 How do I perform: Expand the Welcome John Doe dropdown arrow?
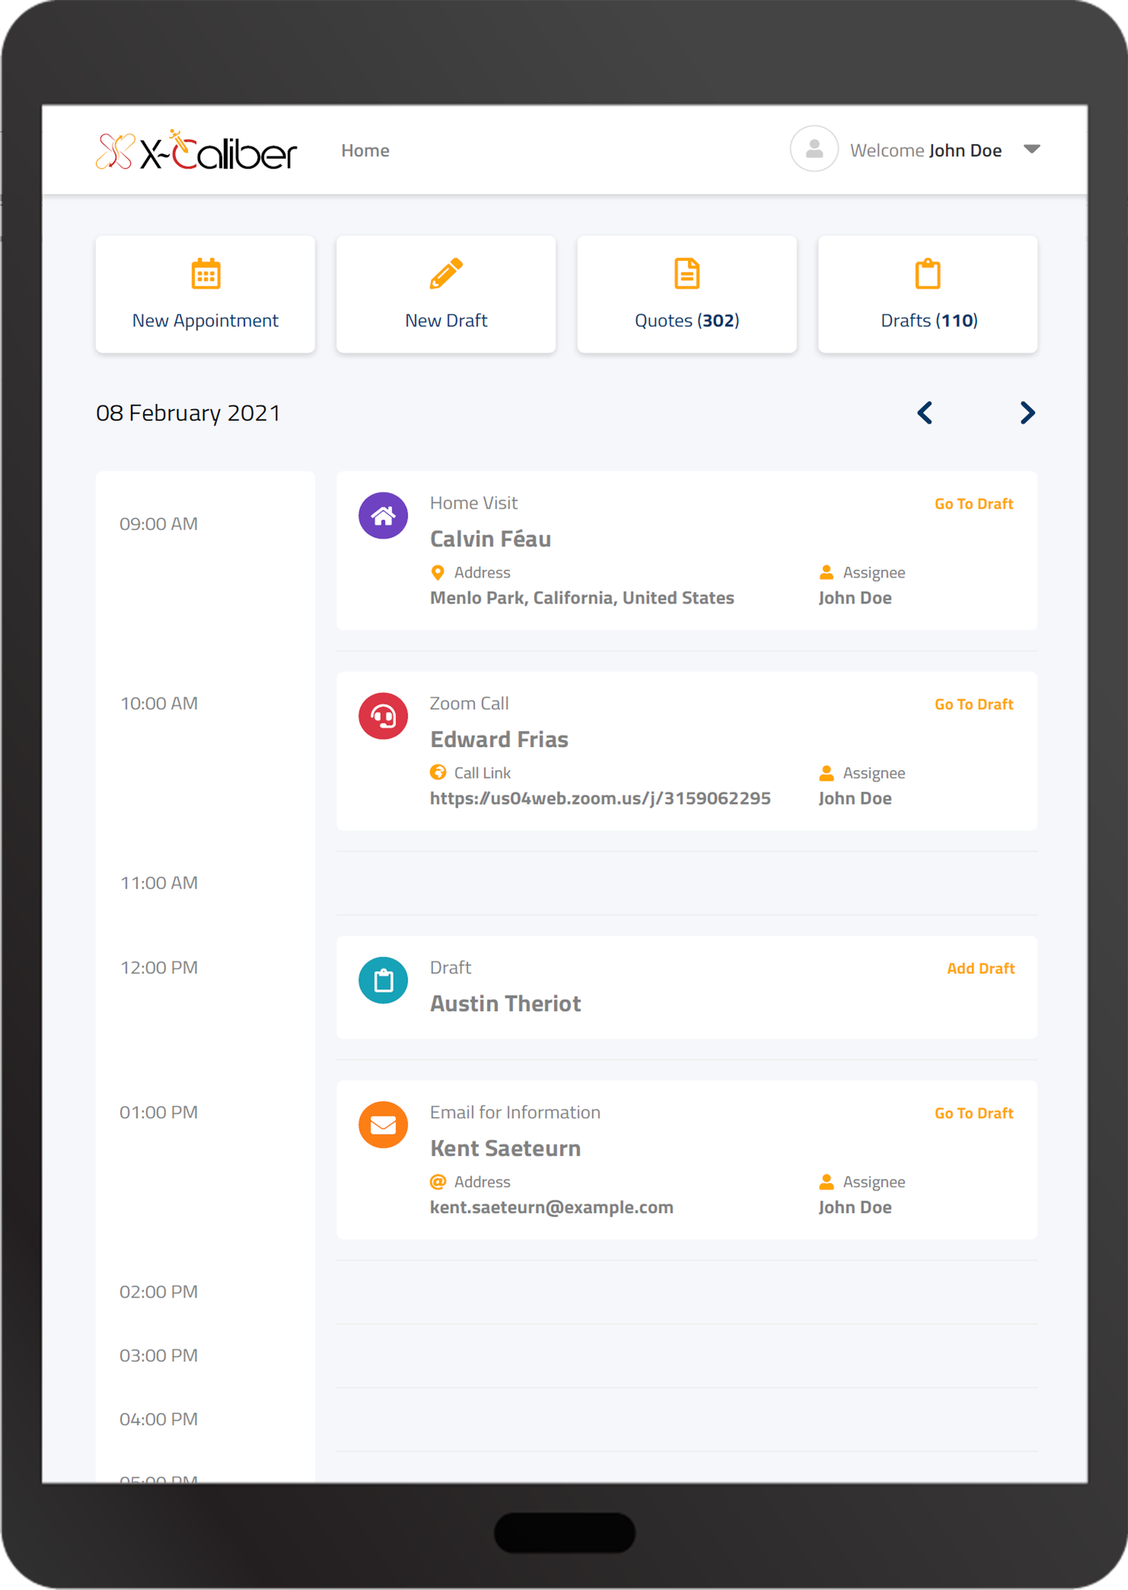click(x=1031, y=150)
